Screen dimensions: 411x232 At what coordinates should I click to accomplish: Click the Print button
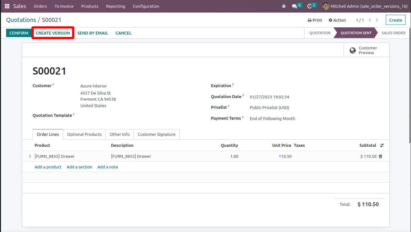coord(315,20)
